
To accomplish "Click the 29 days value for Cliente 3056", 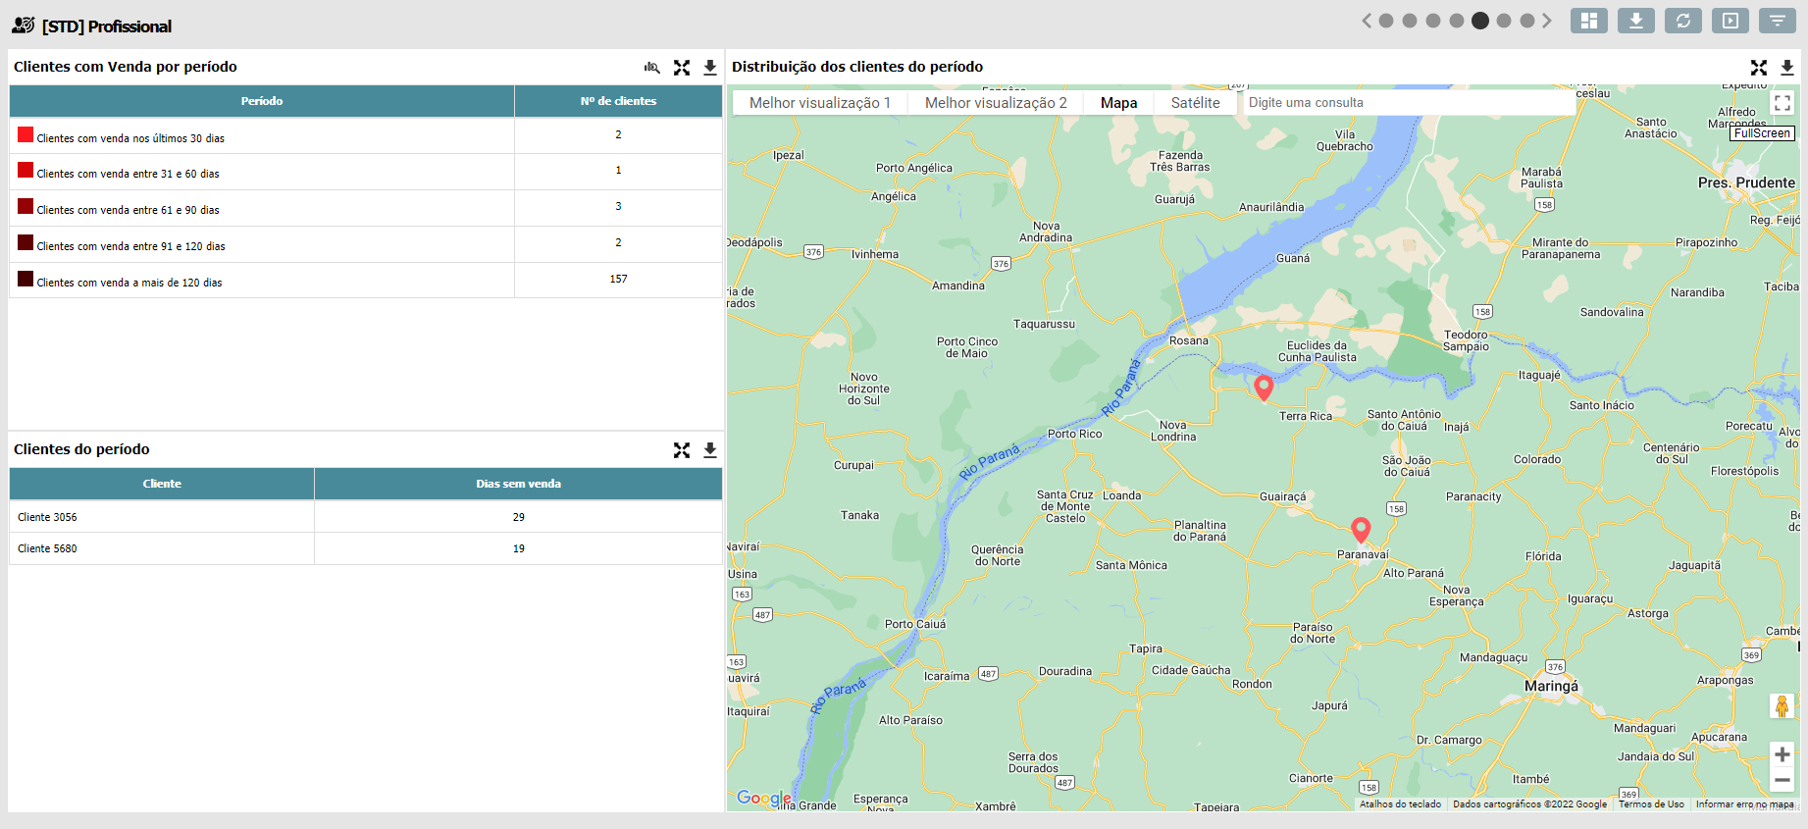I will (519, 517).
